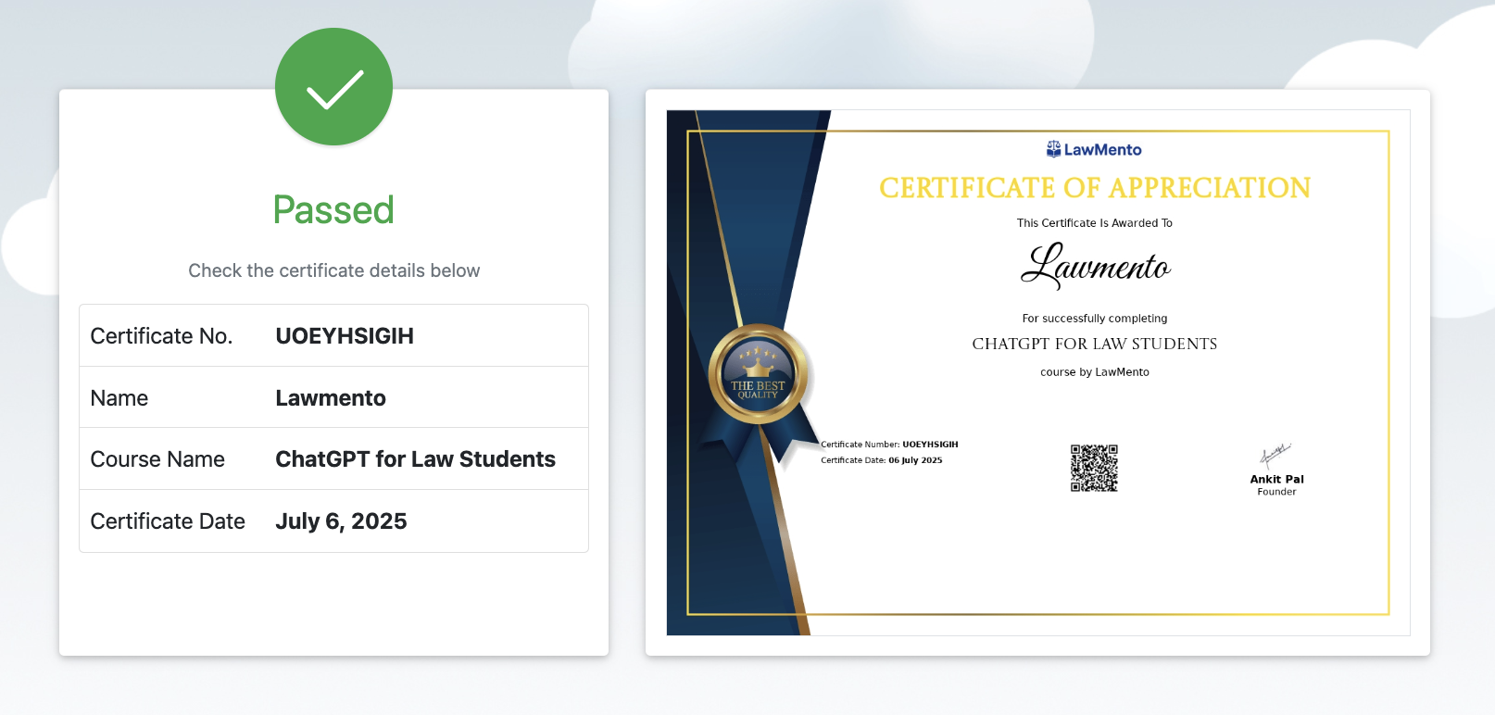Image resolution: width=1495 pixels, height=715 pixels.
Task: Click the LawMento logo atop the certificate
Action: coord(1094,149)
